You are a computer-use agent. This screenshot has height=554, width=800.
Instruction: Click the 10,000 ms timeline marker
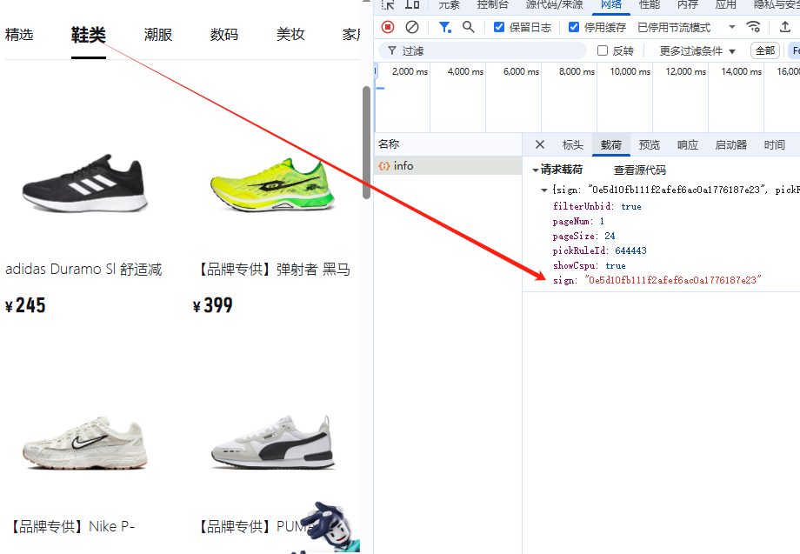point(630,71)
